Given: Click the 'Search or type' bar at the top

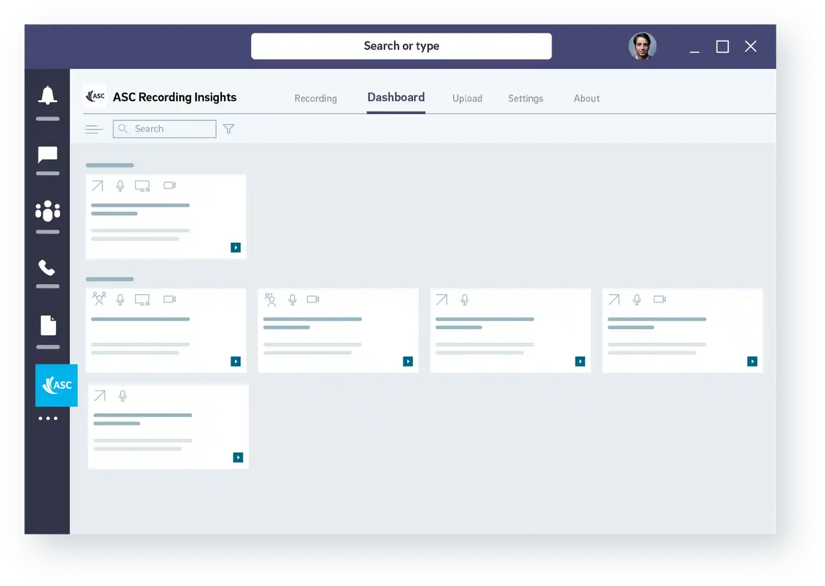Looking at the screenshot, I should point(402,46).
